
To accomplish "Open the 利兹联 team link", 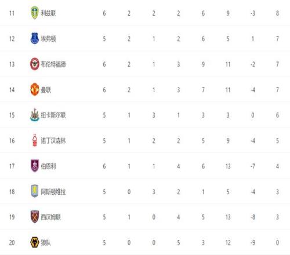I will click(48, 13).
